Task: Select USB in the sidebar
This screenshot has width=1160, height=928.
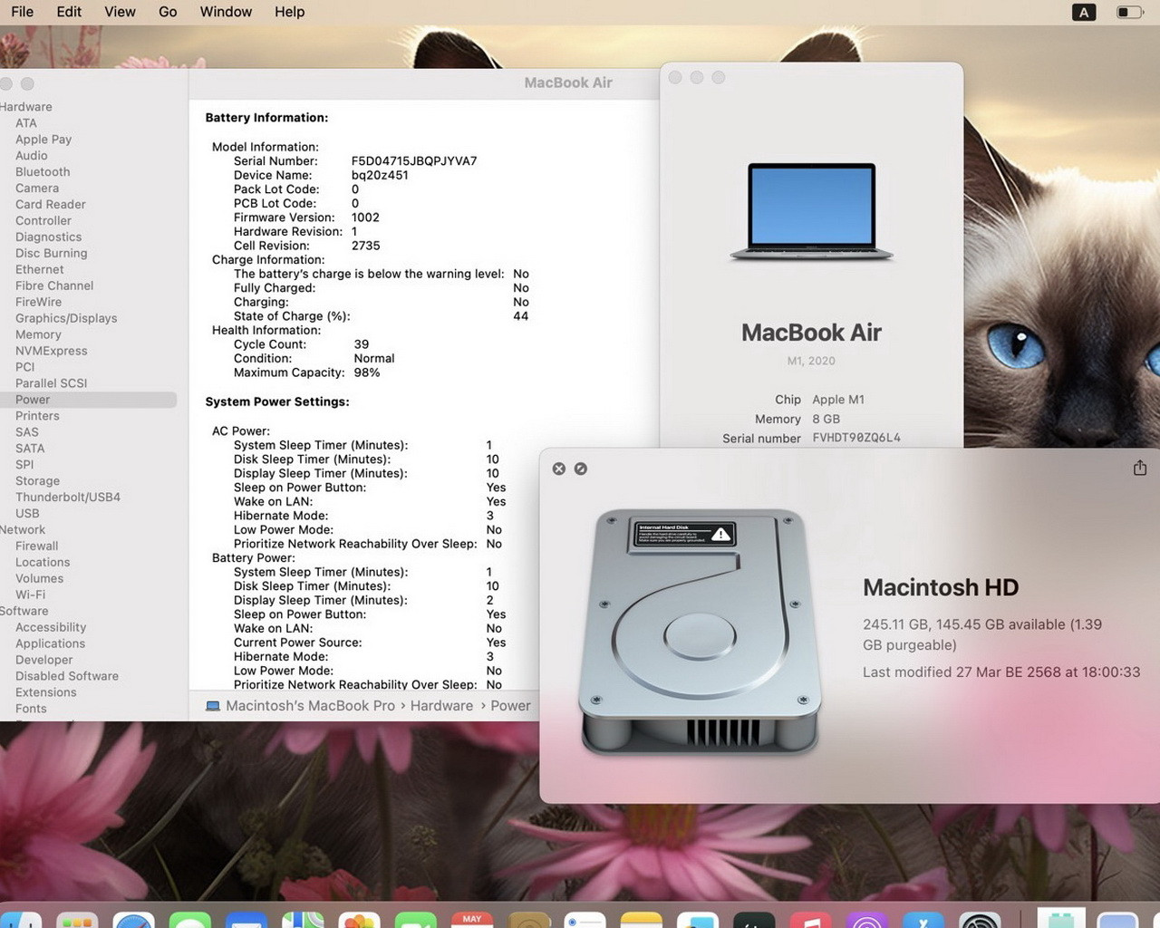Action: click(x=27, y=514)
